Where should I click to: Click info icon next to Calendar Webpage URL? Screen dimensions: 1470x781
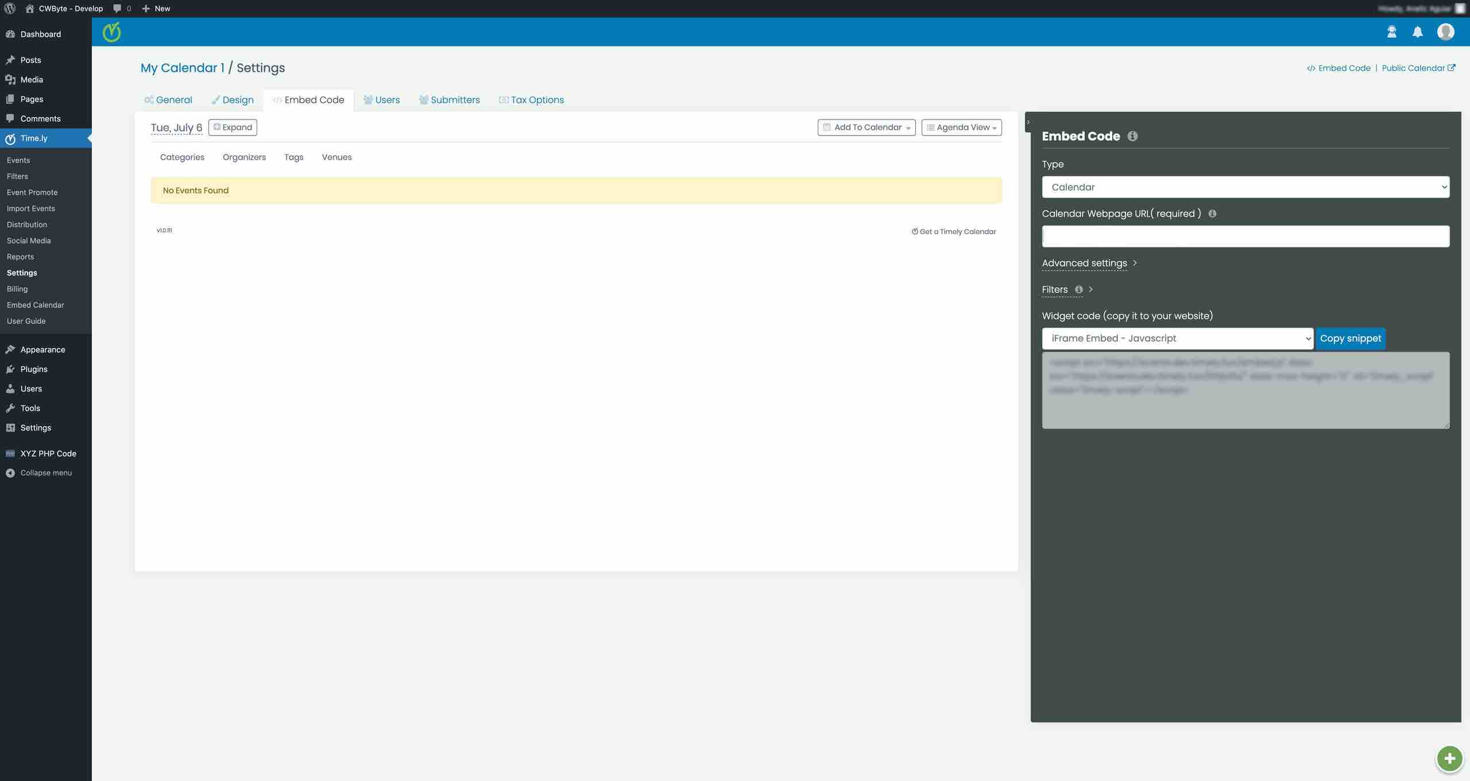[x=1212, y=214]
